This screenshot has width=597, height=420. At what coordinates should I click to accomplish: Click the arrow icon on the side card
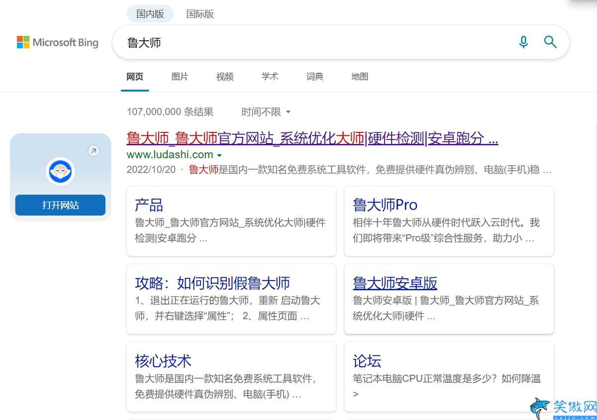coord(94,151)
